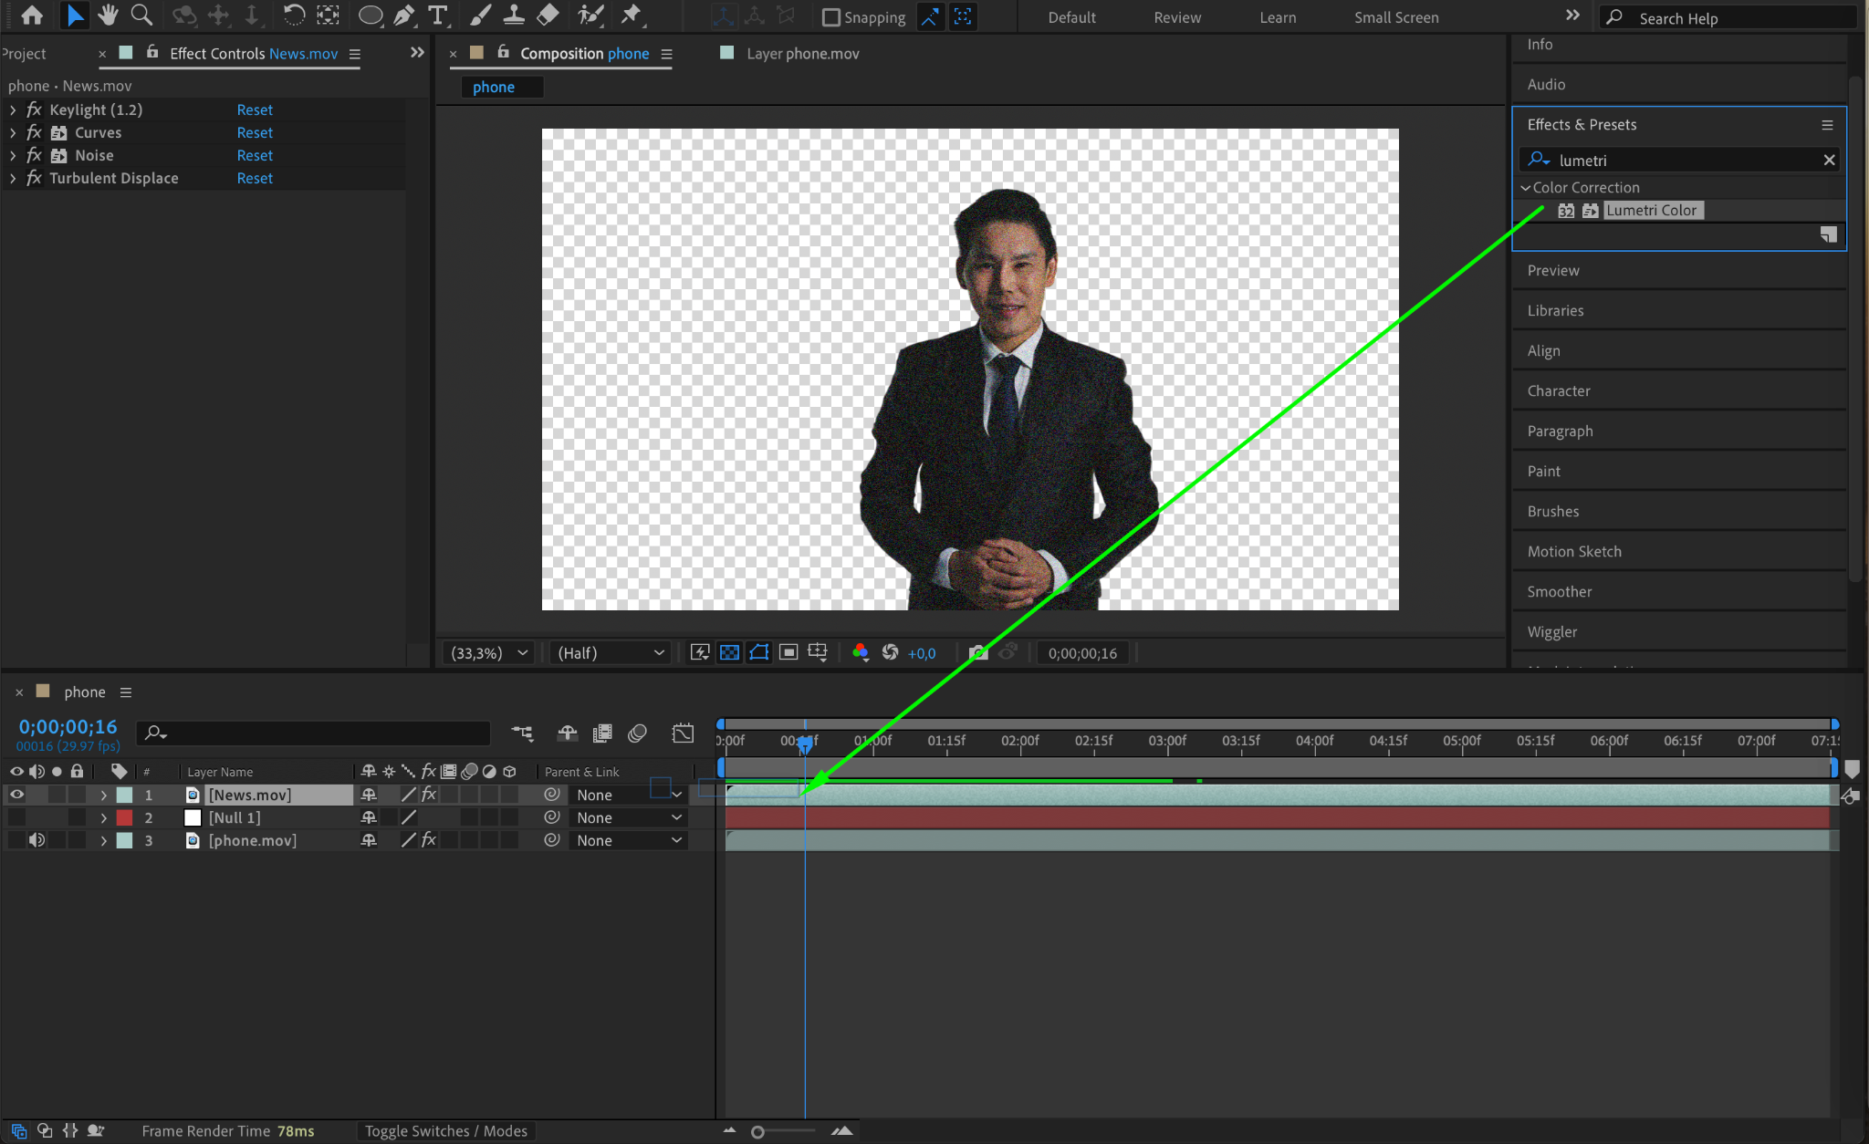1869x1144 pixels.
Task: Select the Zoom tool
Action: tap(141, 15)
